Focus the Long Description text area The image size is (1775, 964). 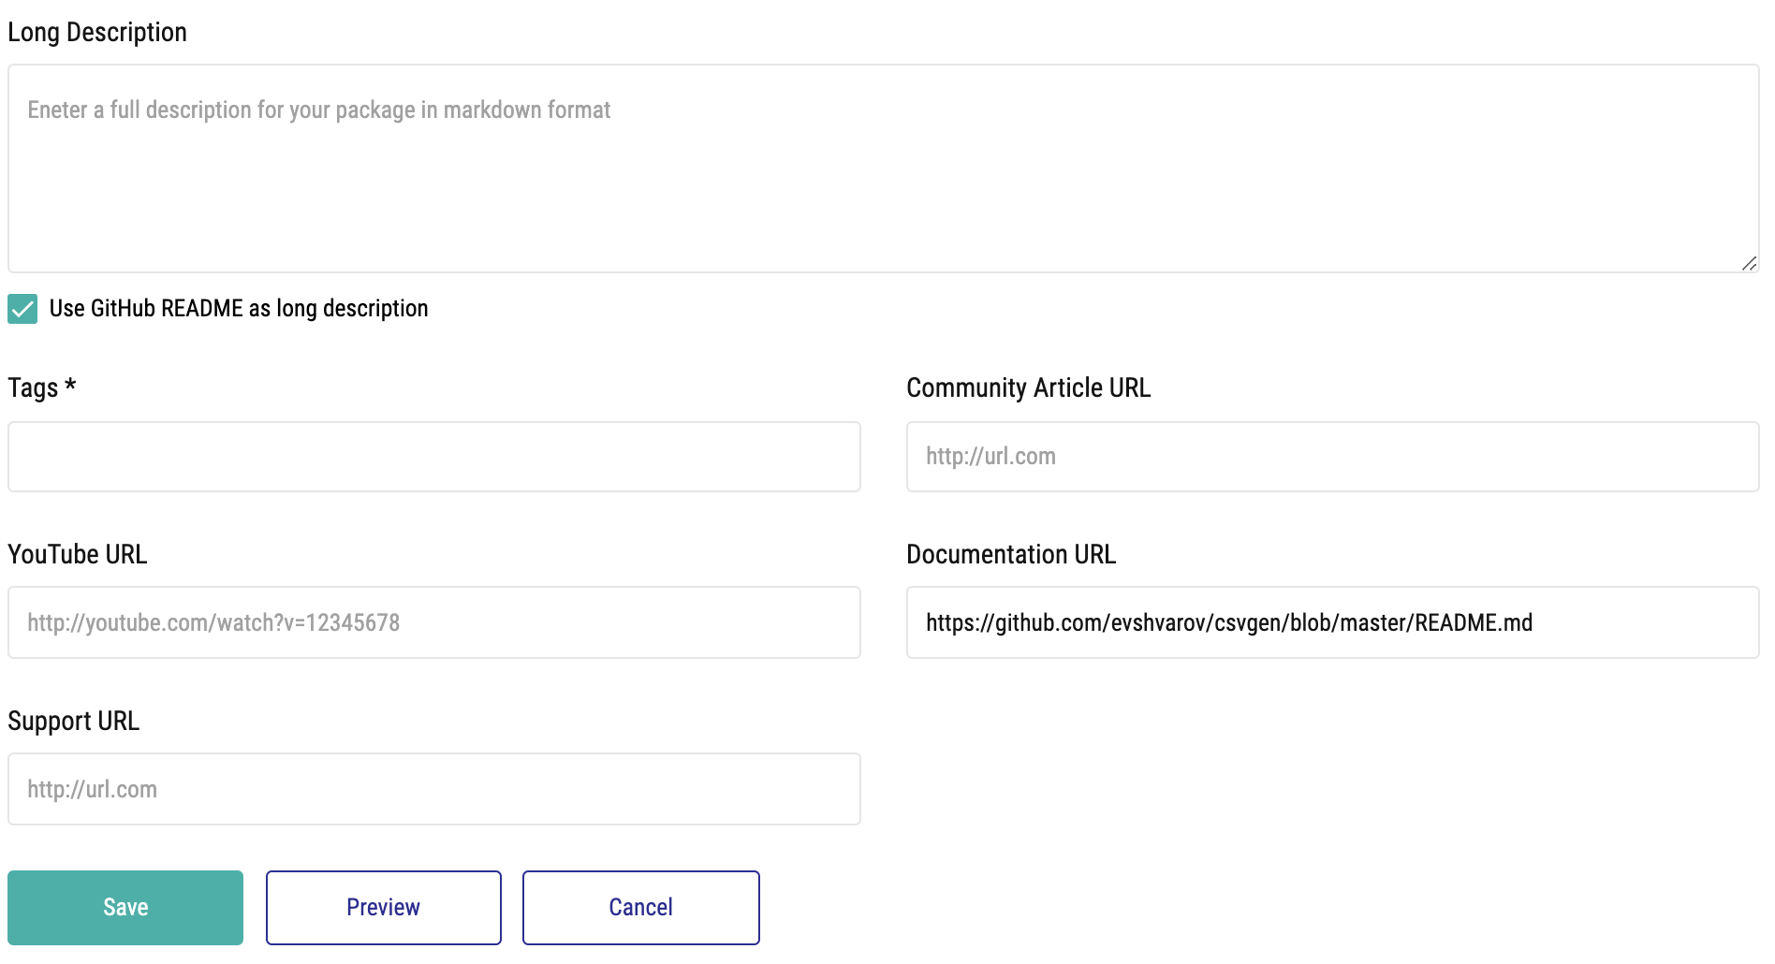[x=884, y=168]
